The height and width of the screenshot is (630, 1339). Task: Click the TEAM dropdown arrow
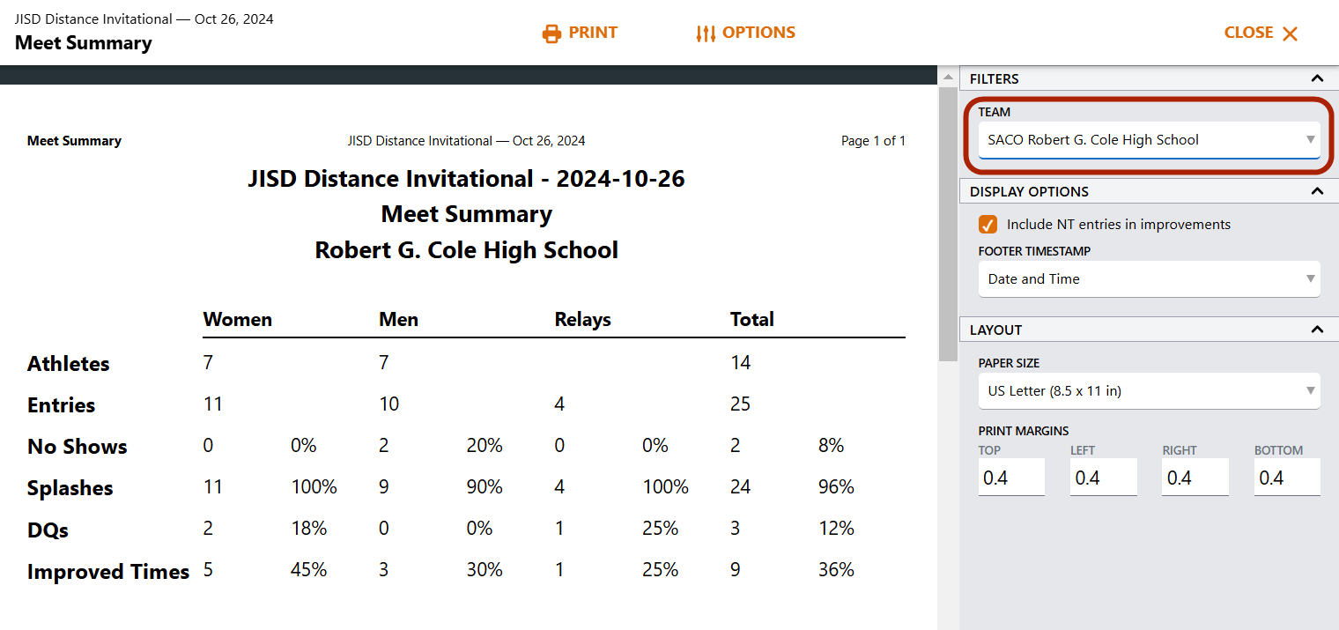(x=1310, y=140)
